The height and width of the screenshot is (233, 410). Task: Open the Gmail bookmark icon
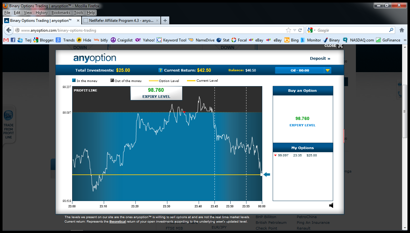[x=6, y=40]
